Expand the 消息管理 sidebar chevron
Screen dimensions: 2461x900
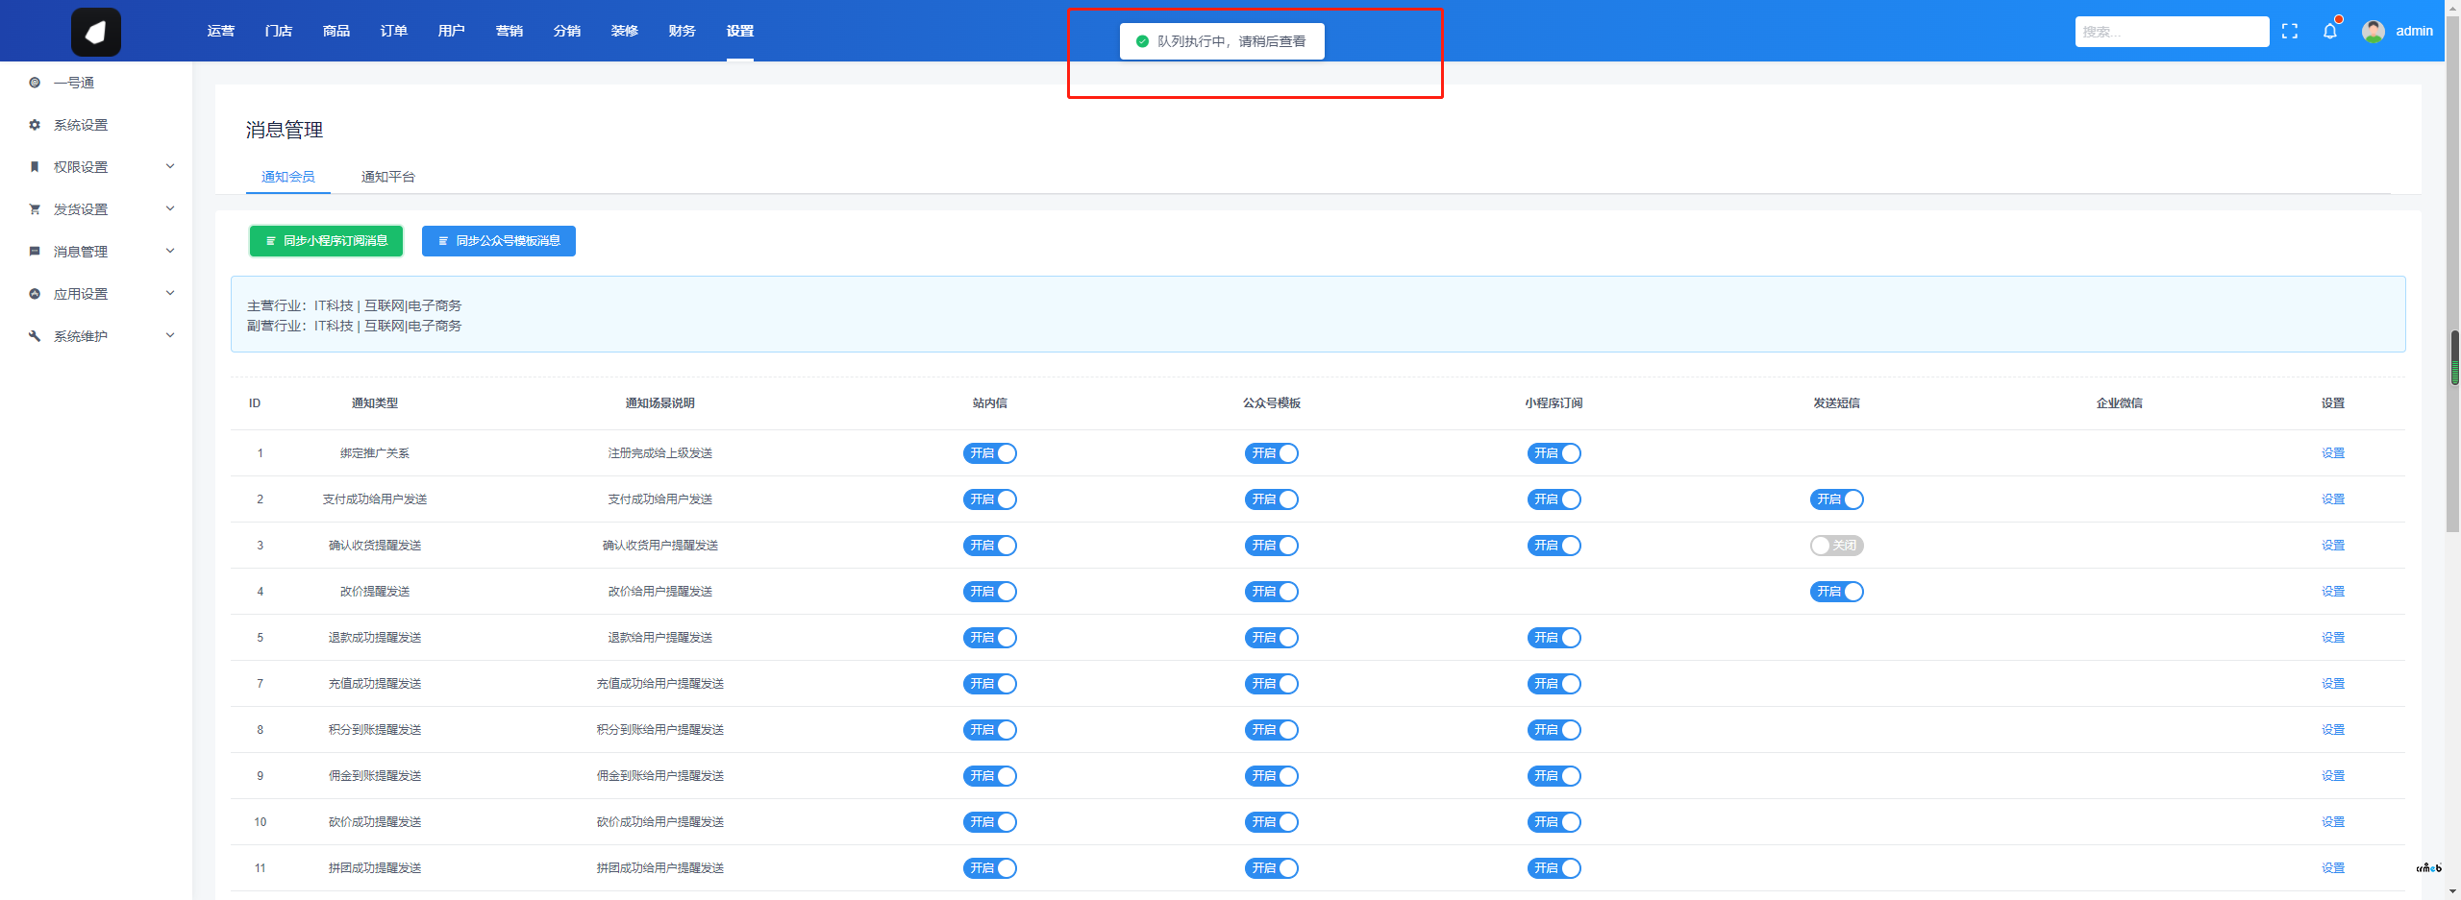[170, 252]
